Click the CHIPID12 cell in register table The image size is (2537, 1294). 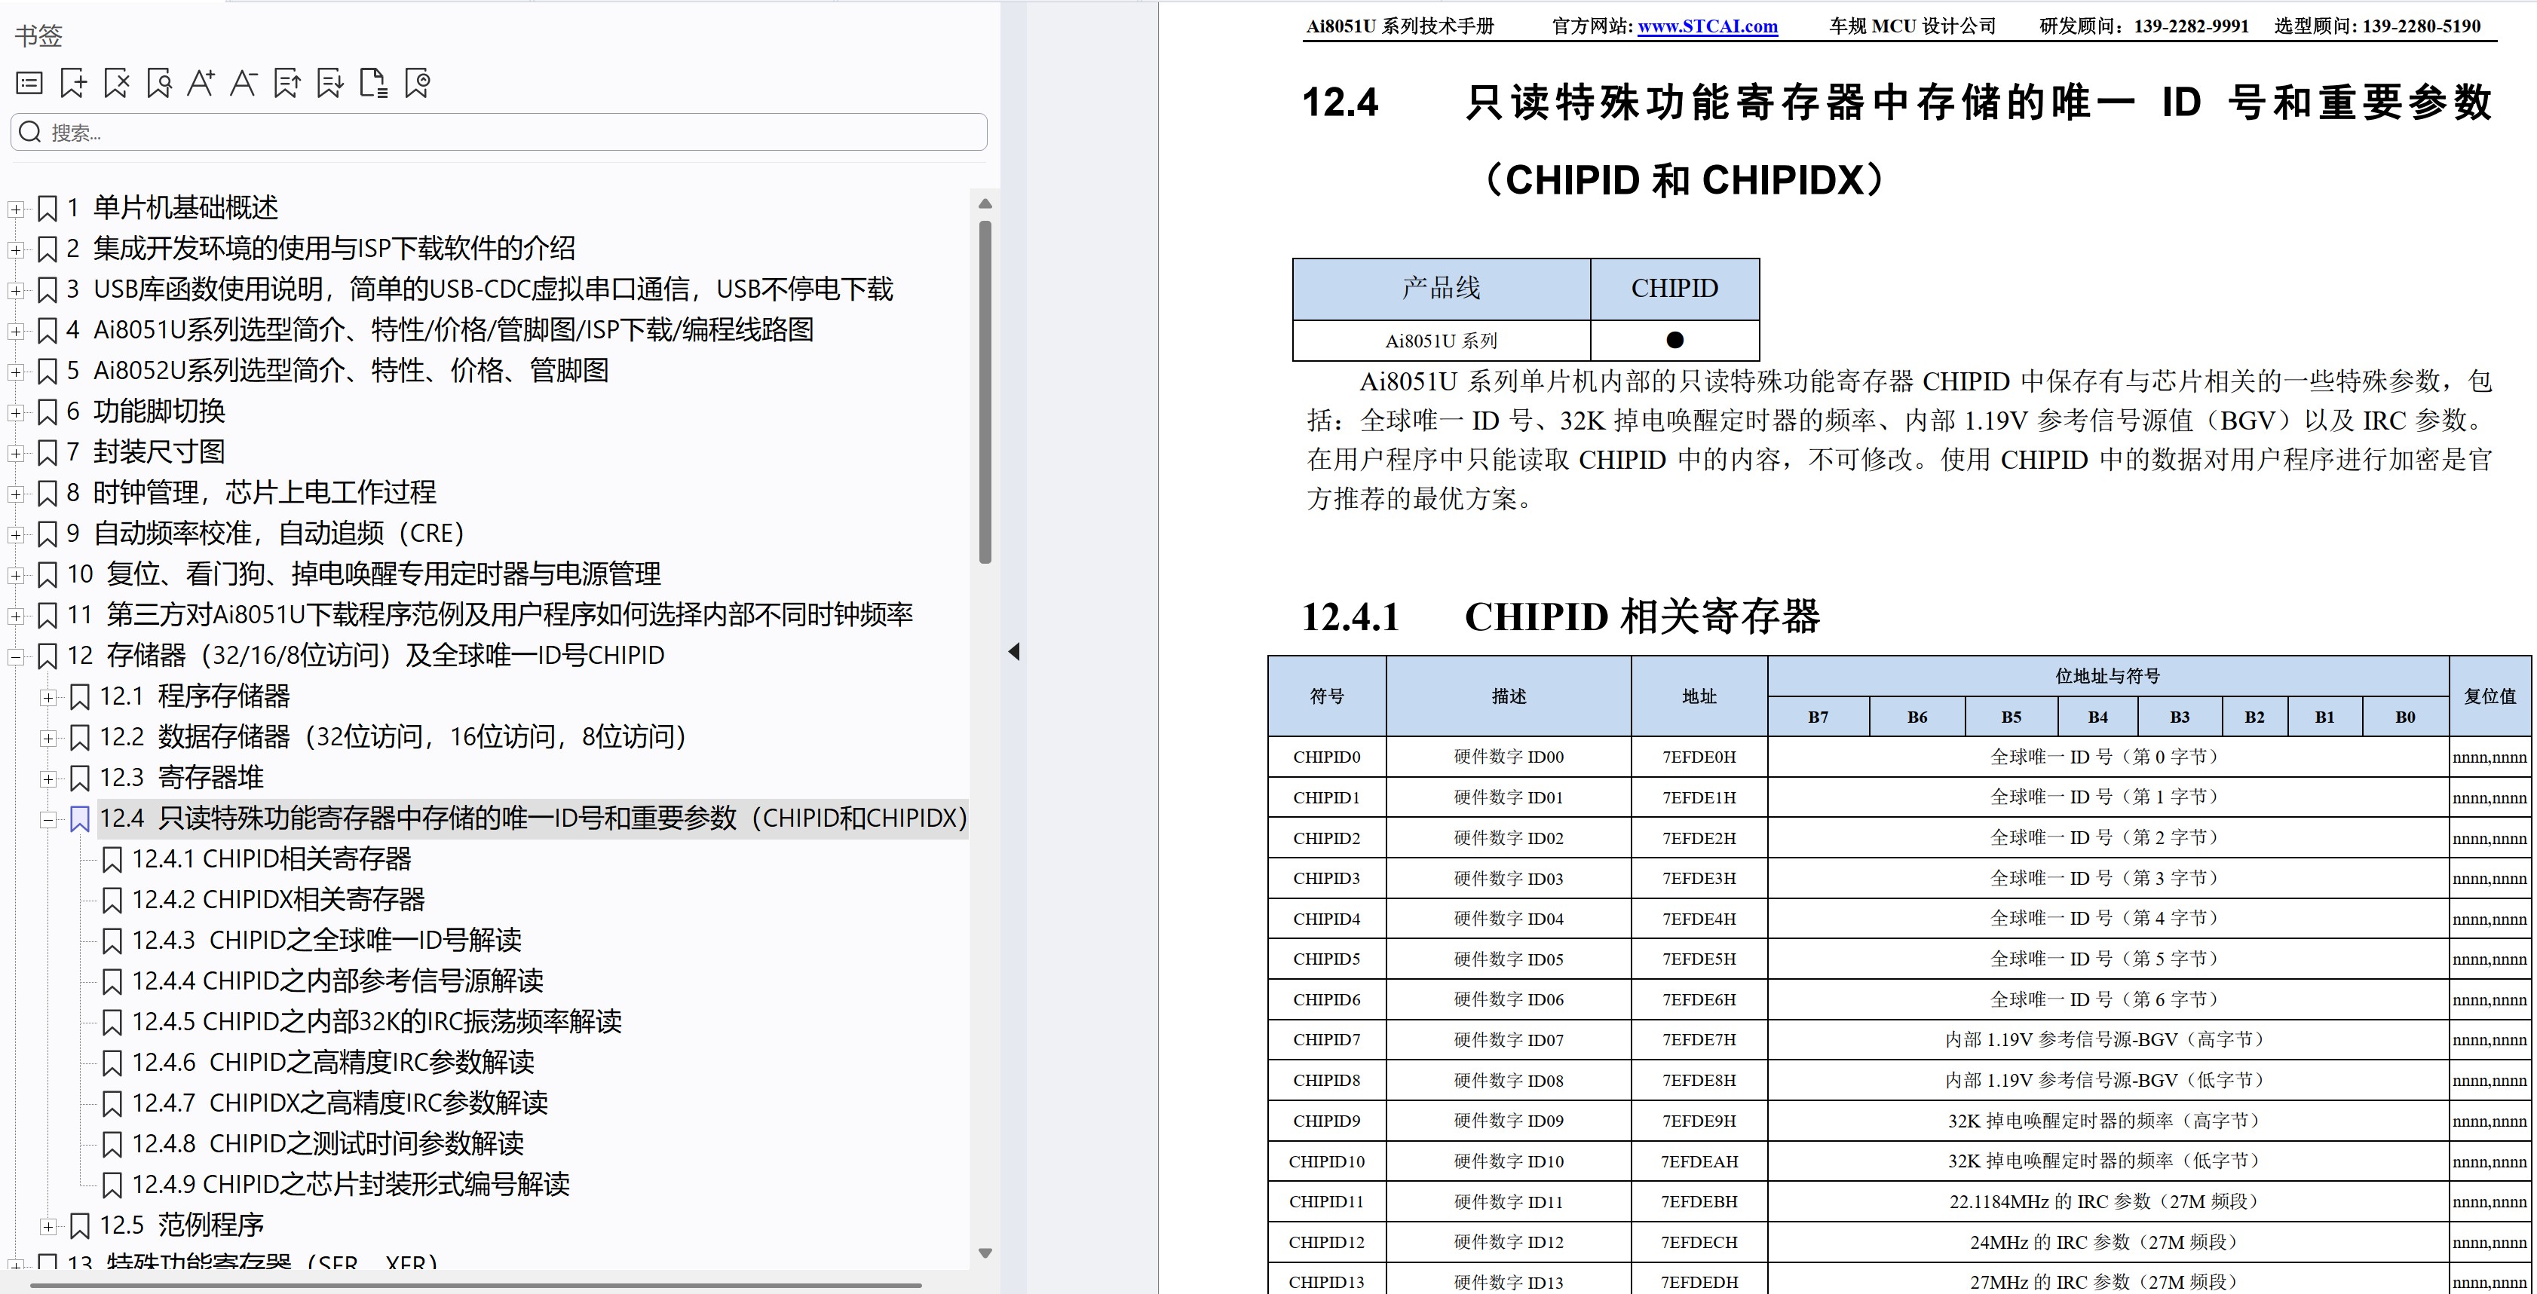[1327, 1243]
